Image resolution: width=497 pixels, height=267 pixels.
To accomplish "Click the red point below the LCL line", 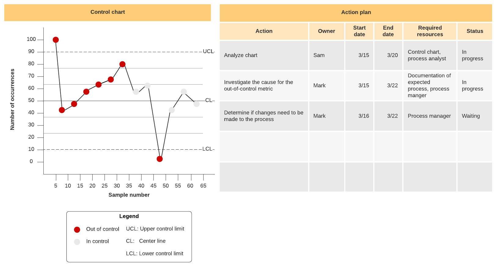I will [160, 159].
